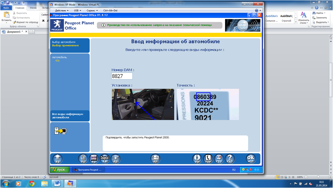This screenshot has height=188, width=333.
Task: Click the Word vertical scrollbar
Action: coord(331,80)
